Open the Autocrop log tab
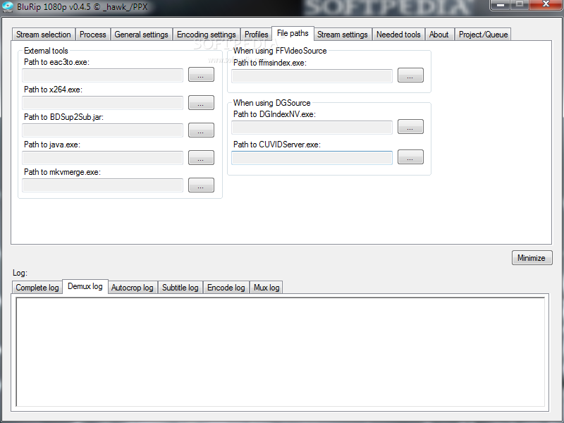 pos(133,288)
